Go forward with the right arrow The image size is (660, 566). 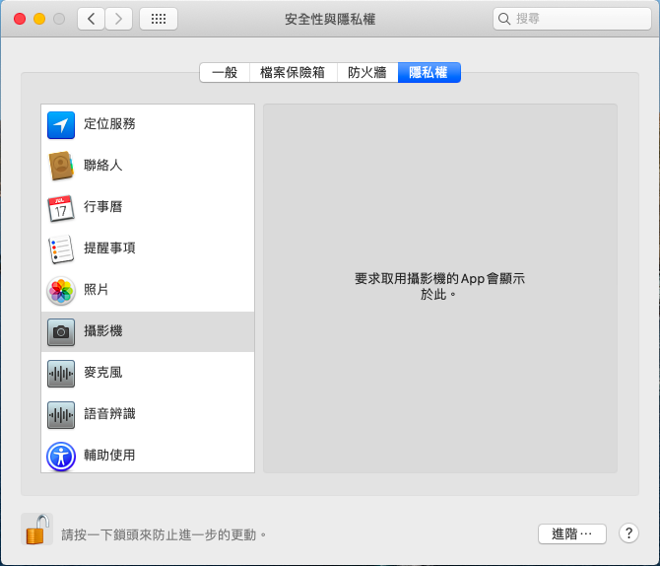[x=118, y=19]
